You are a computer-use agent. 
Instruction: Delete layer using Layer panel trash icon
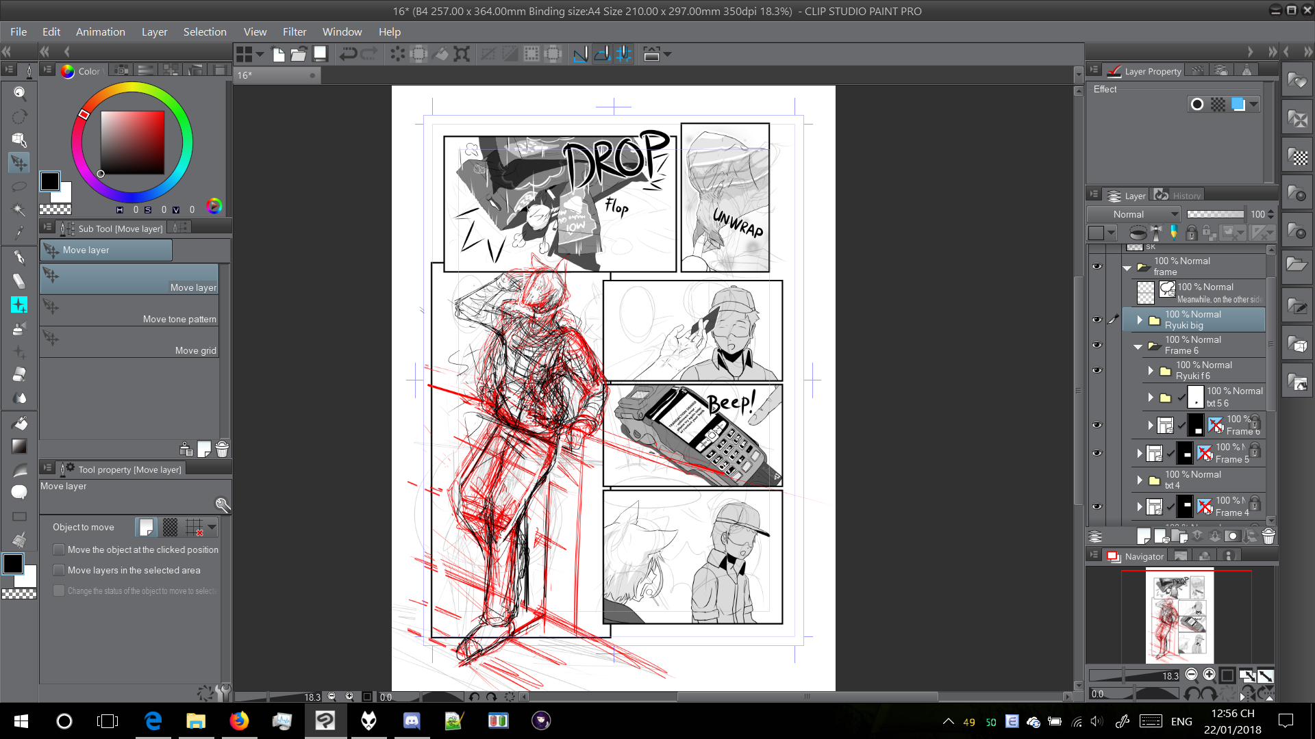point(1268,536)
